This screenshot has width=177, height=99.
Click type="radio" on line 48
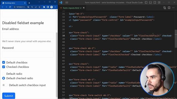(110, 67)
